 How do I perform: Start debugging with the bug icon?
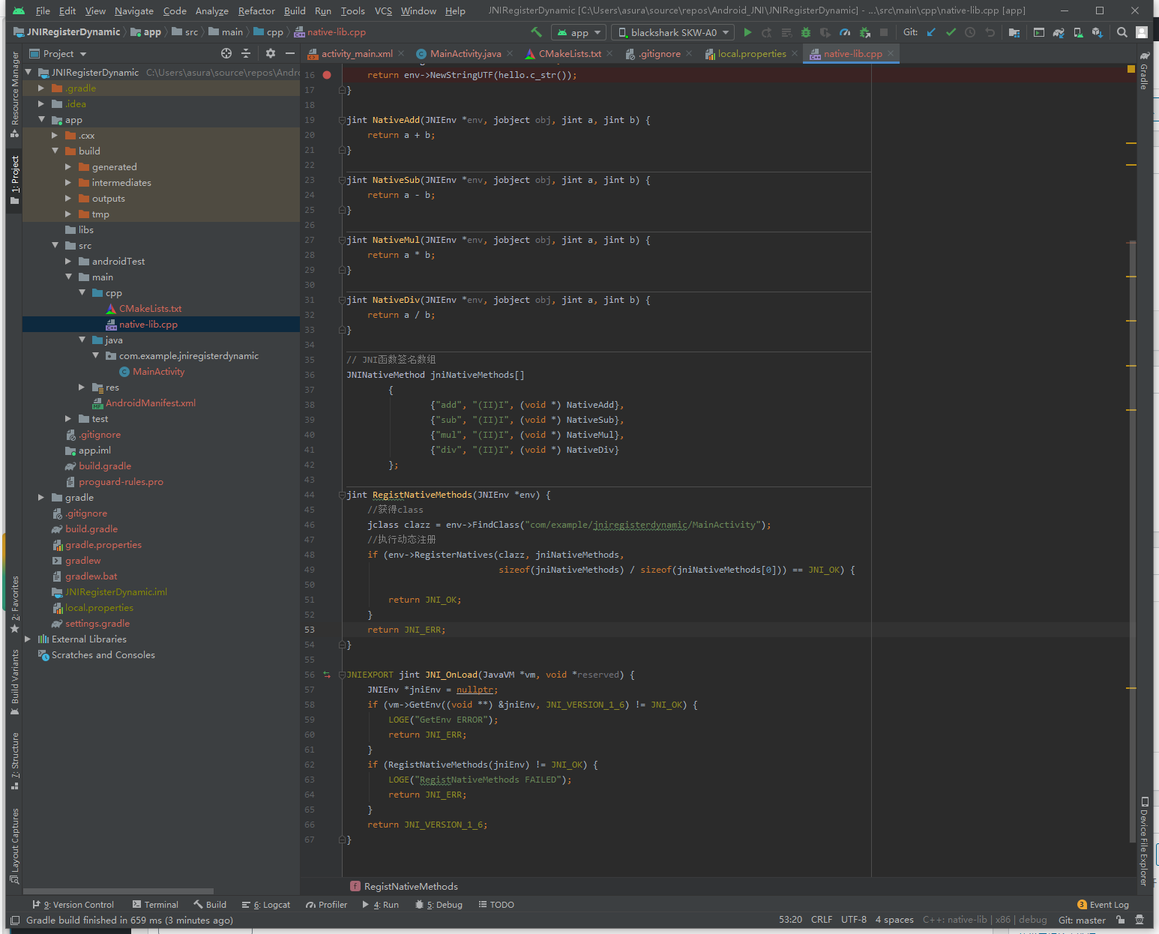pos(806,32)
